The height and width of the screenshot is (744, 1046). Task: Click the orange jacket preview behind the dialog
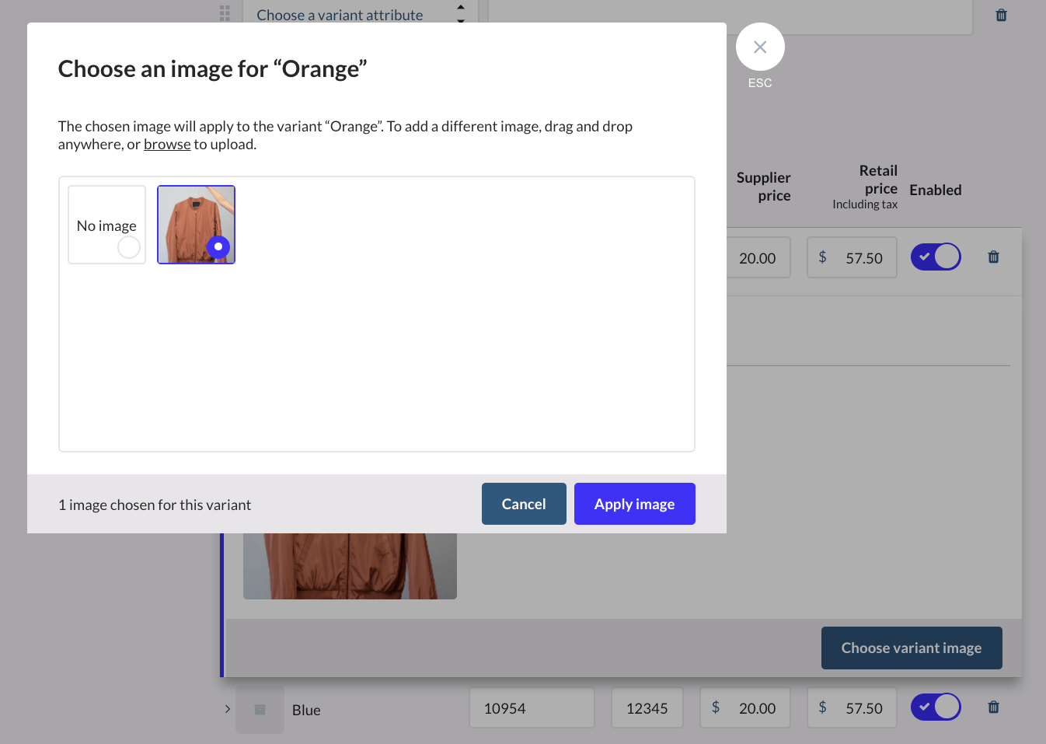tap(350, 566)
